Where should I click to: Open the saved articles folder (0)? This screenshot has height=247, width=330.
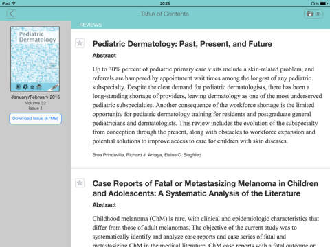[x=313, y=14]
